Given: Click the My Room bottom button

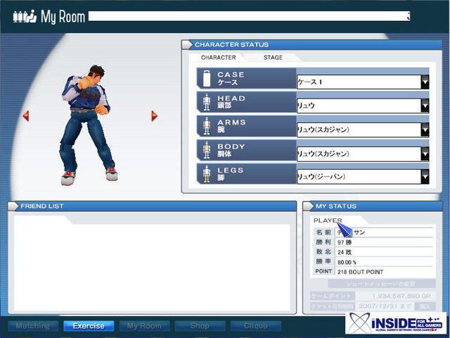Looking at the screenshot, I should tap(144, 326).
